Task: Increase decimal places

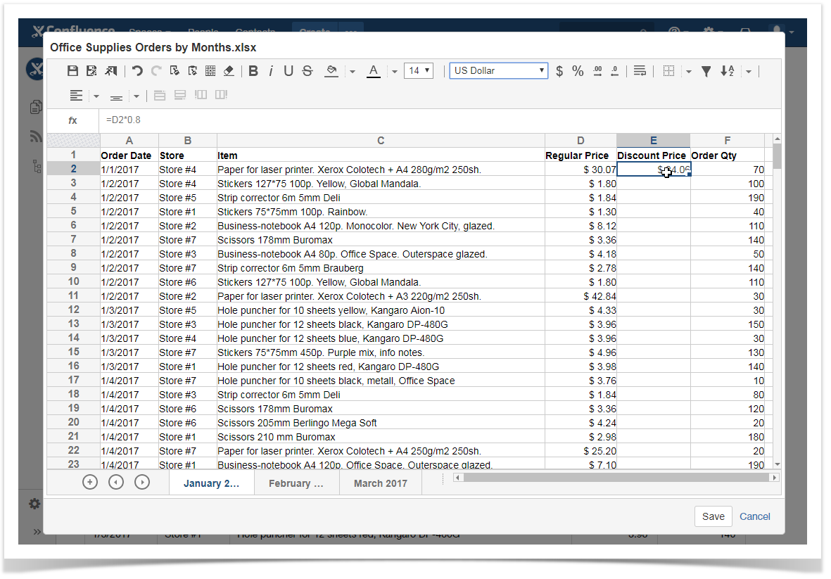Action: 597,71
